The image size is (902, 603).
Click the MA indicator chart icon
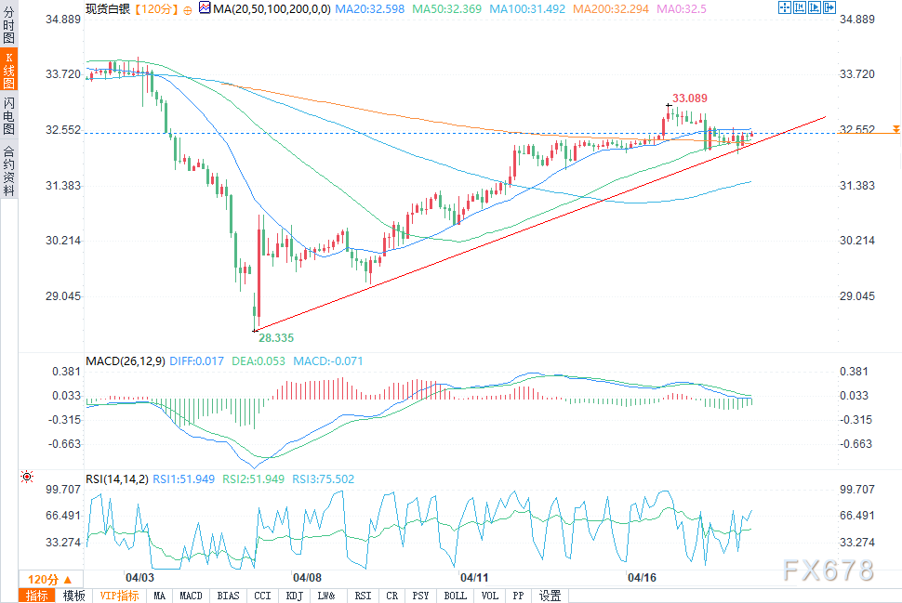pos(204,9)
